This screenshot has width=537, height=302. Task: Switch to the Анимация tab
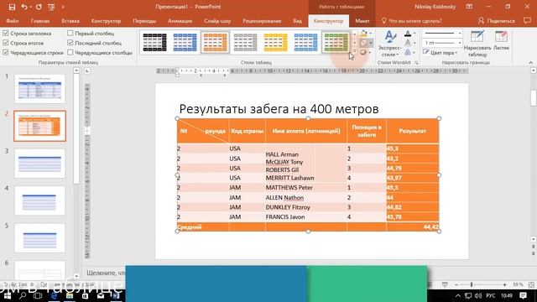[180, 21]
